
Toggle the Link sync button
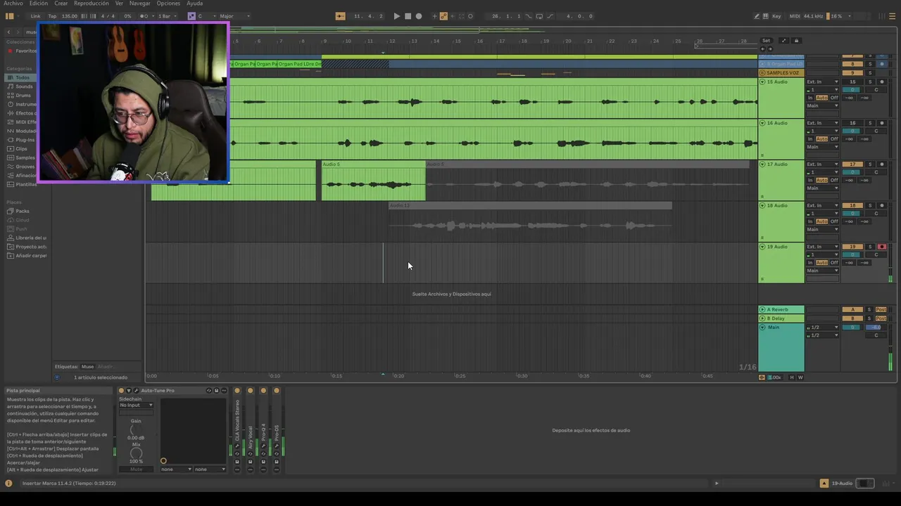point(35,16)
